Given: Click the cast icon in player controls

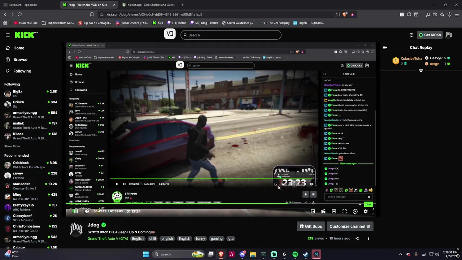Looking at the screenshot, I should click(323, 211).
